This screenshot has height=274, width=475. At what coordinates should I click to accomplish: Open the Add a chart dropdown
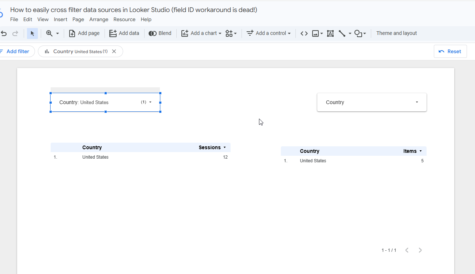[x=201, y=33]
